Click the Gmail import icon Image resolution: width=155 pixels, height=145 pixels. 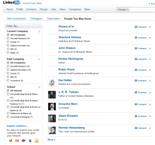[17, 141]
